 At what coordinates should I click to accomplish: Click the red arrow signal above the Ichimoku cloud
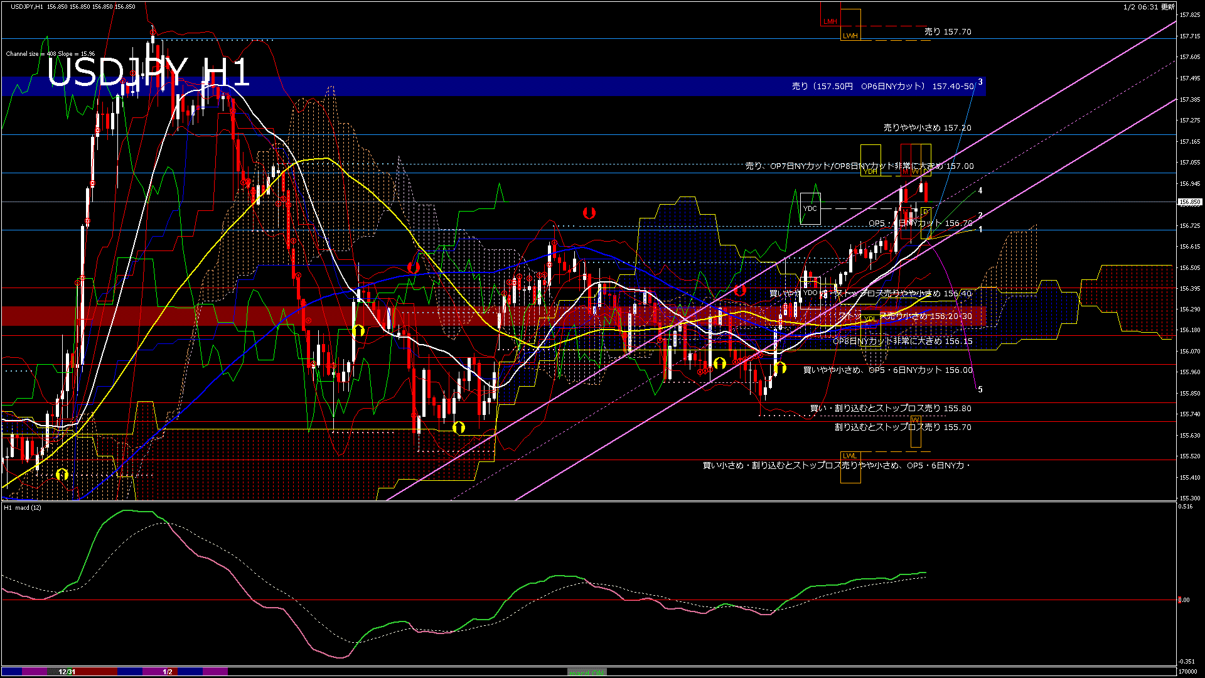[x=589, y=213]
